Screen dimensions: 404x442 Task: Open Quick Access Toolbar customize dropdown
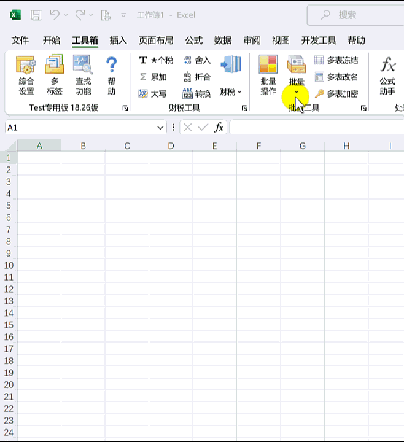[123, 15]
